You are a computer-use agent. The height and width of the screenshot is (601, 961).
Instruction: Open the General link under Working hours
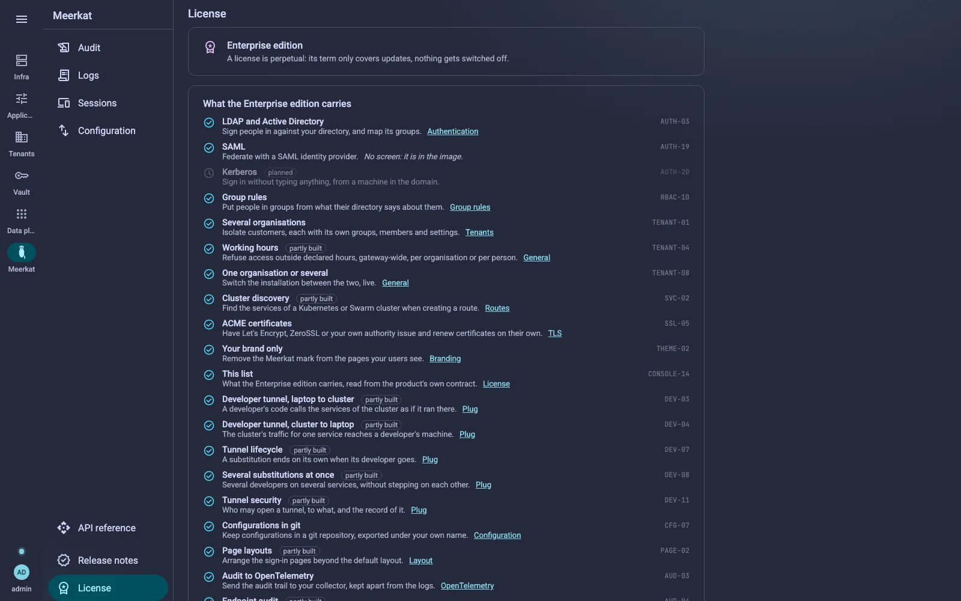point(536,258)
